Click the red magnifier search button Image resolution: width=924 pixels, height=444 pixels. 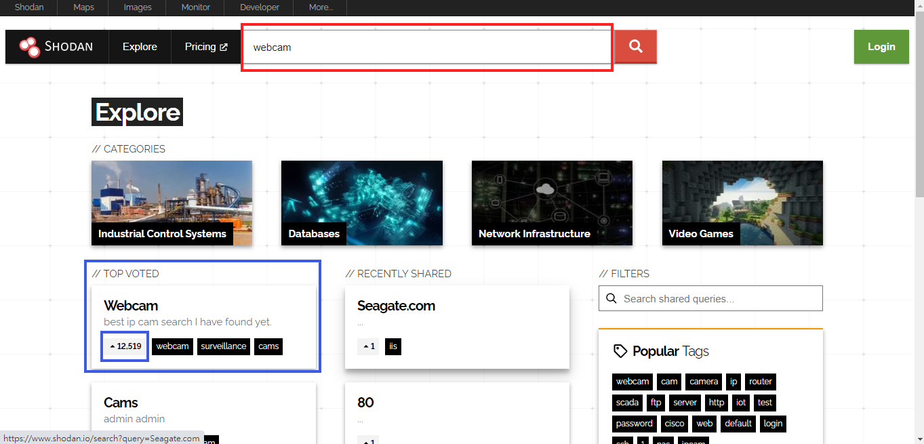(635, 47)
